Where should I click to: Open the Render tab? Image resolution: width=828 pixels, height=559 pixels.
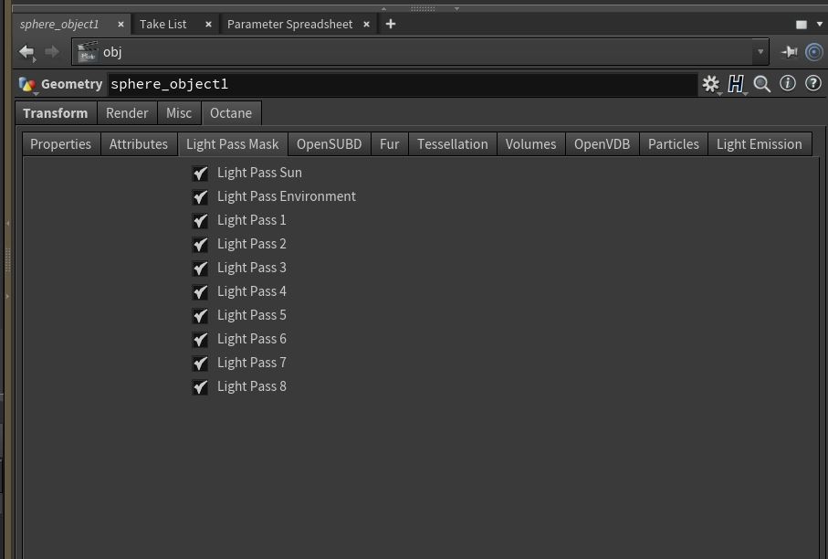pos(127,113)
